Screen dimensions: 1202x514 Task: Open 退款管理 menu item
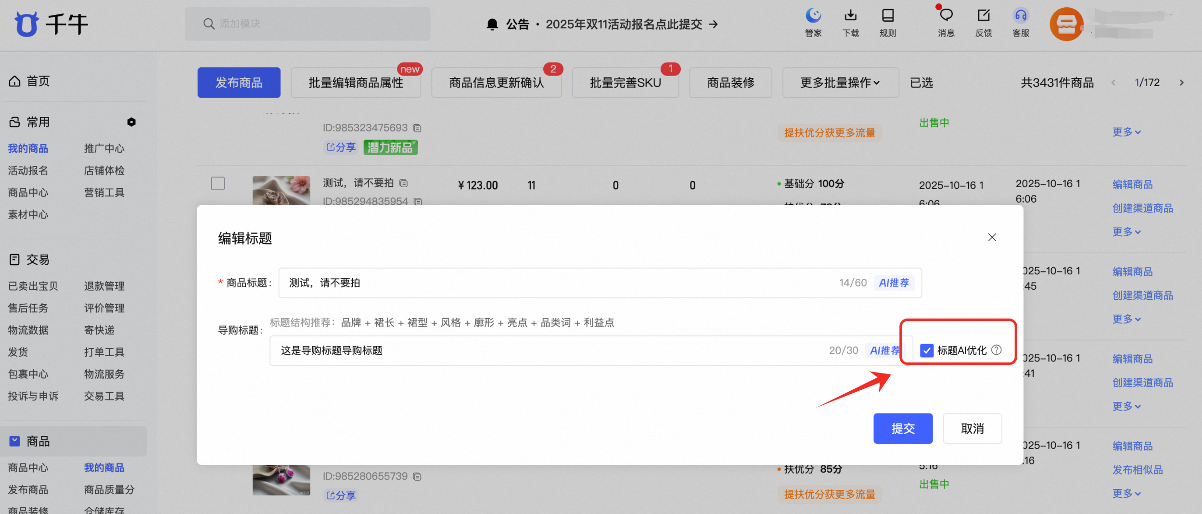coord(104,286)
